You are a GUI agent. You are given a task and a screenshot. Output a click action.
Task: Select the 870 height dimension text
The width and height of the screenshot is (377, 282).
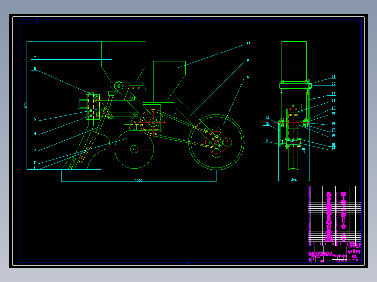pos(26,105)
